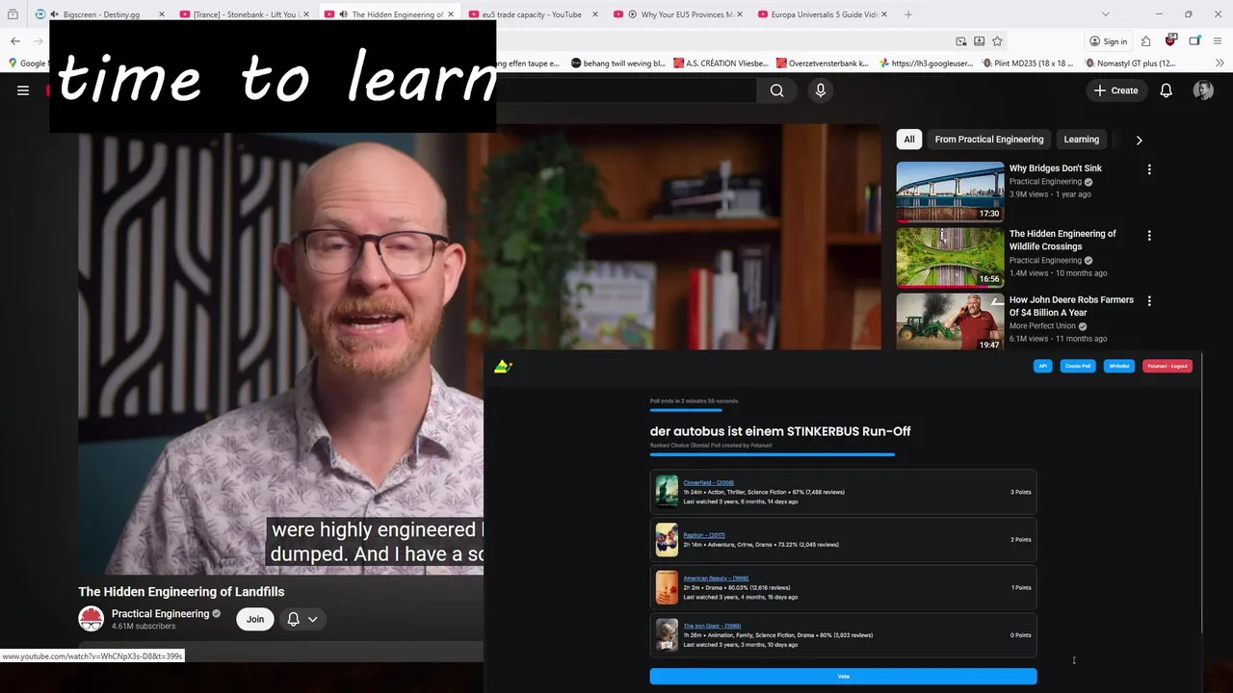1233x693 pixels.
Task: Click the Papillon poster in the poll
Action: coord(667,540)
